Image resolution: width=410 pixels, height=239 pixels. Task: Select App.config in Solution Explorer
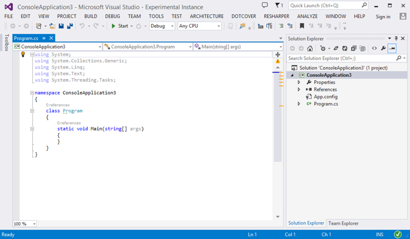tap(326, 97)
